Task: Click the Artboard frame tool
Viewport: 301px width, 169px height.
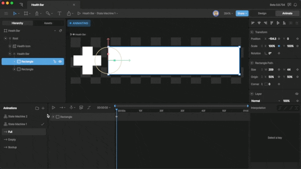Action: (26, 14)
